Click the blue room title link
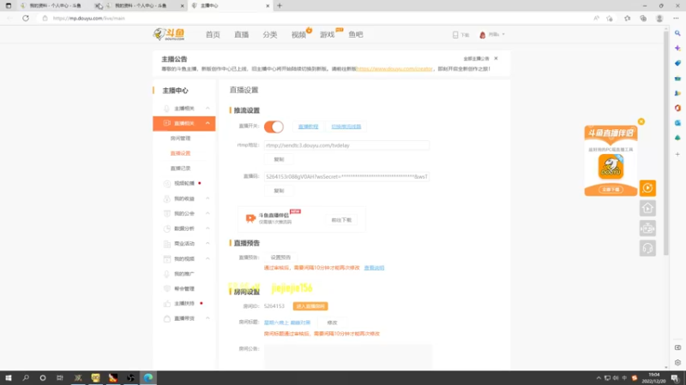 click(287, 323)
